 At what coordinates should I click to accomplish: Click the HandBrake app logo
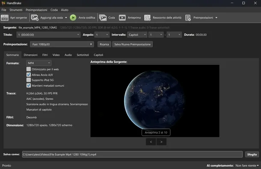click(x=3, y=3)
